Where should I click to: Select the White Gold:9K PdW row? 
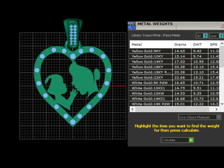click(175, 83)
